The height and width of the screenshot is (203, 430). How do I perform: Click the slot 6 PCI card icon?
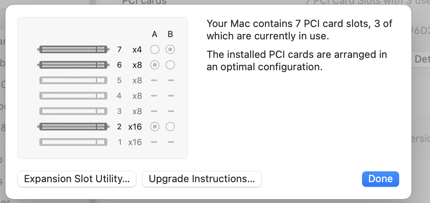click(x=73, y=65)
